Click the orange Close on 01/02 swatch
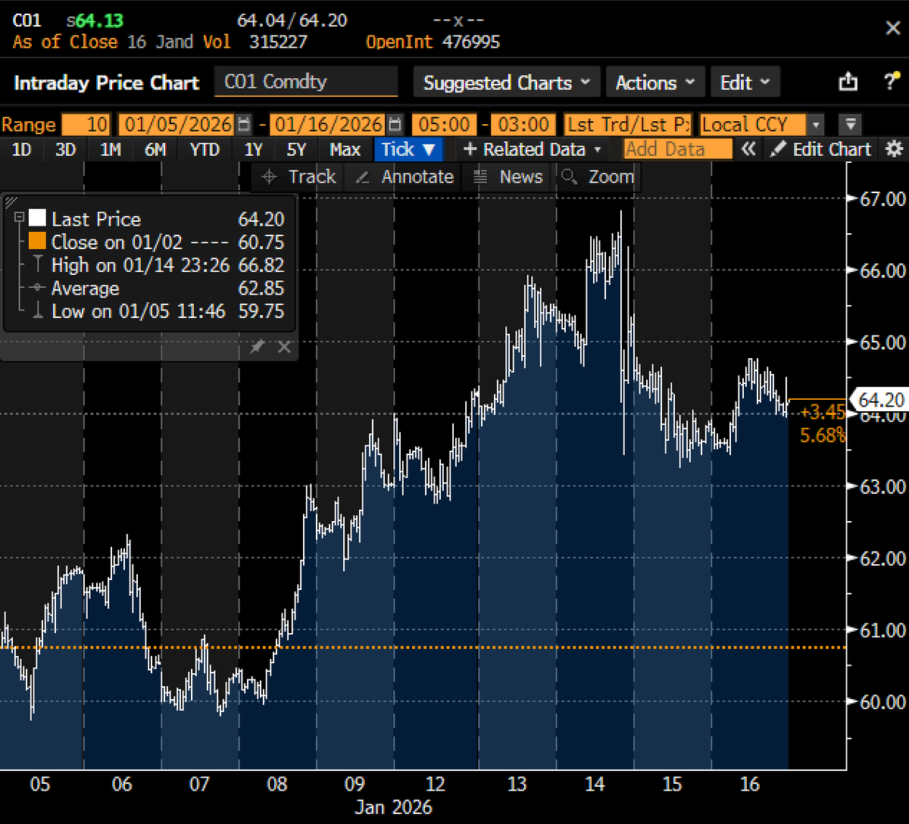This screenshot has height=824, width=909. [37, 242]
